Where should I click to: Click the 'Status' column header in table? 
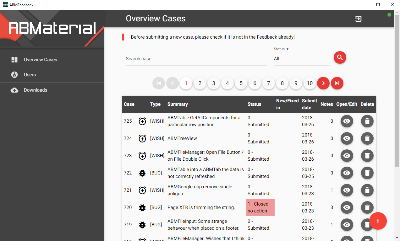tap(254, 104)
